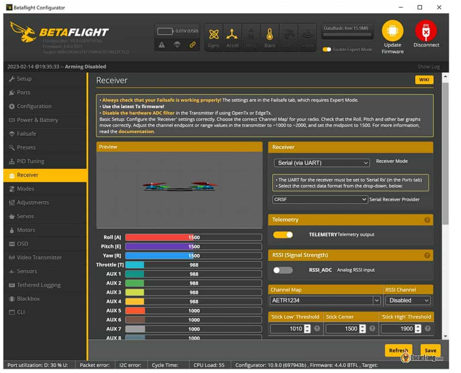Screen dimensions: 461x373
Task: Click the Gyro sensor icon
Action: (213, 35)
